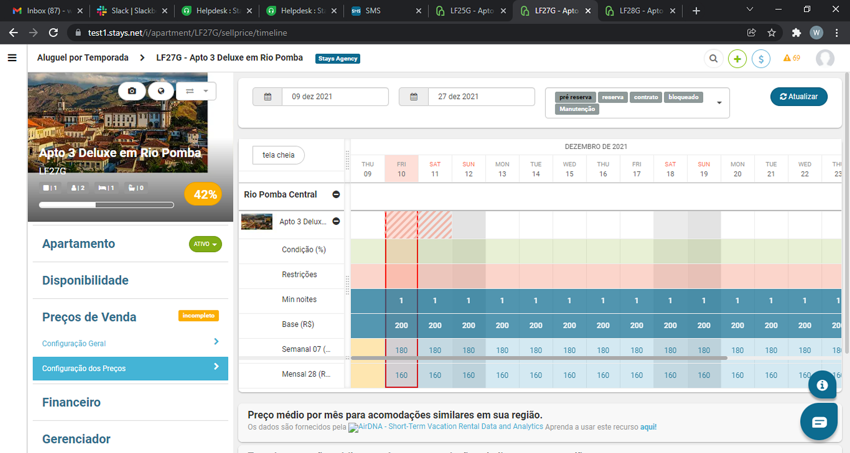This screenshot has height=453, width=850.
Task: Click the search magnifier icon
Action: tap(713, 59)
